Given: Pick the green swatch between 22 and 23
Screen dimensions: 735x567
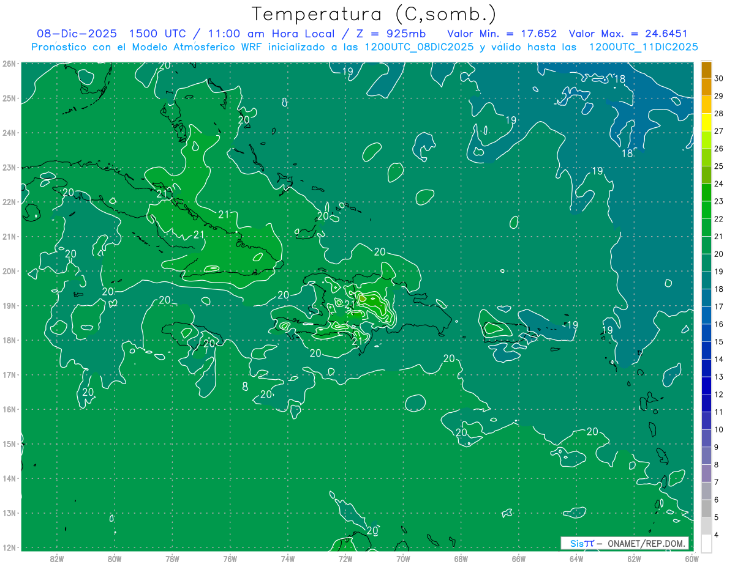Looking at the screenshot, I should (x=707, y=210).
